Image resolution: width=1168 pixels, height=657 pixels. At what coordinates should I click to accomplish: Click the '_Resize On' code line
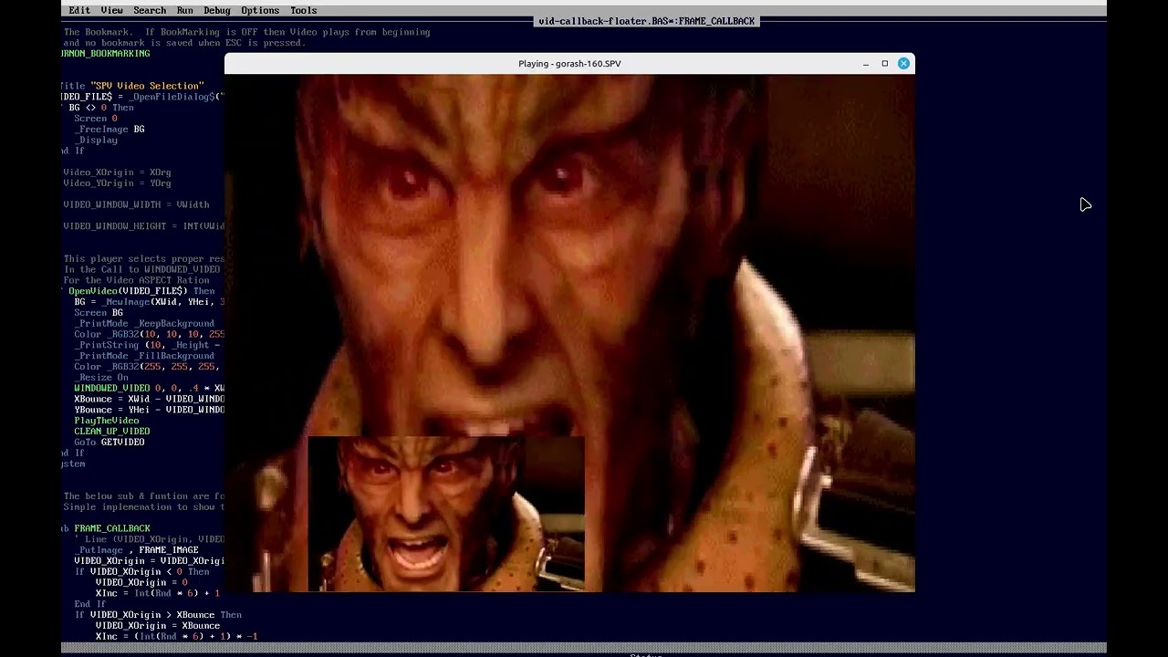click(x=101, y=378)
